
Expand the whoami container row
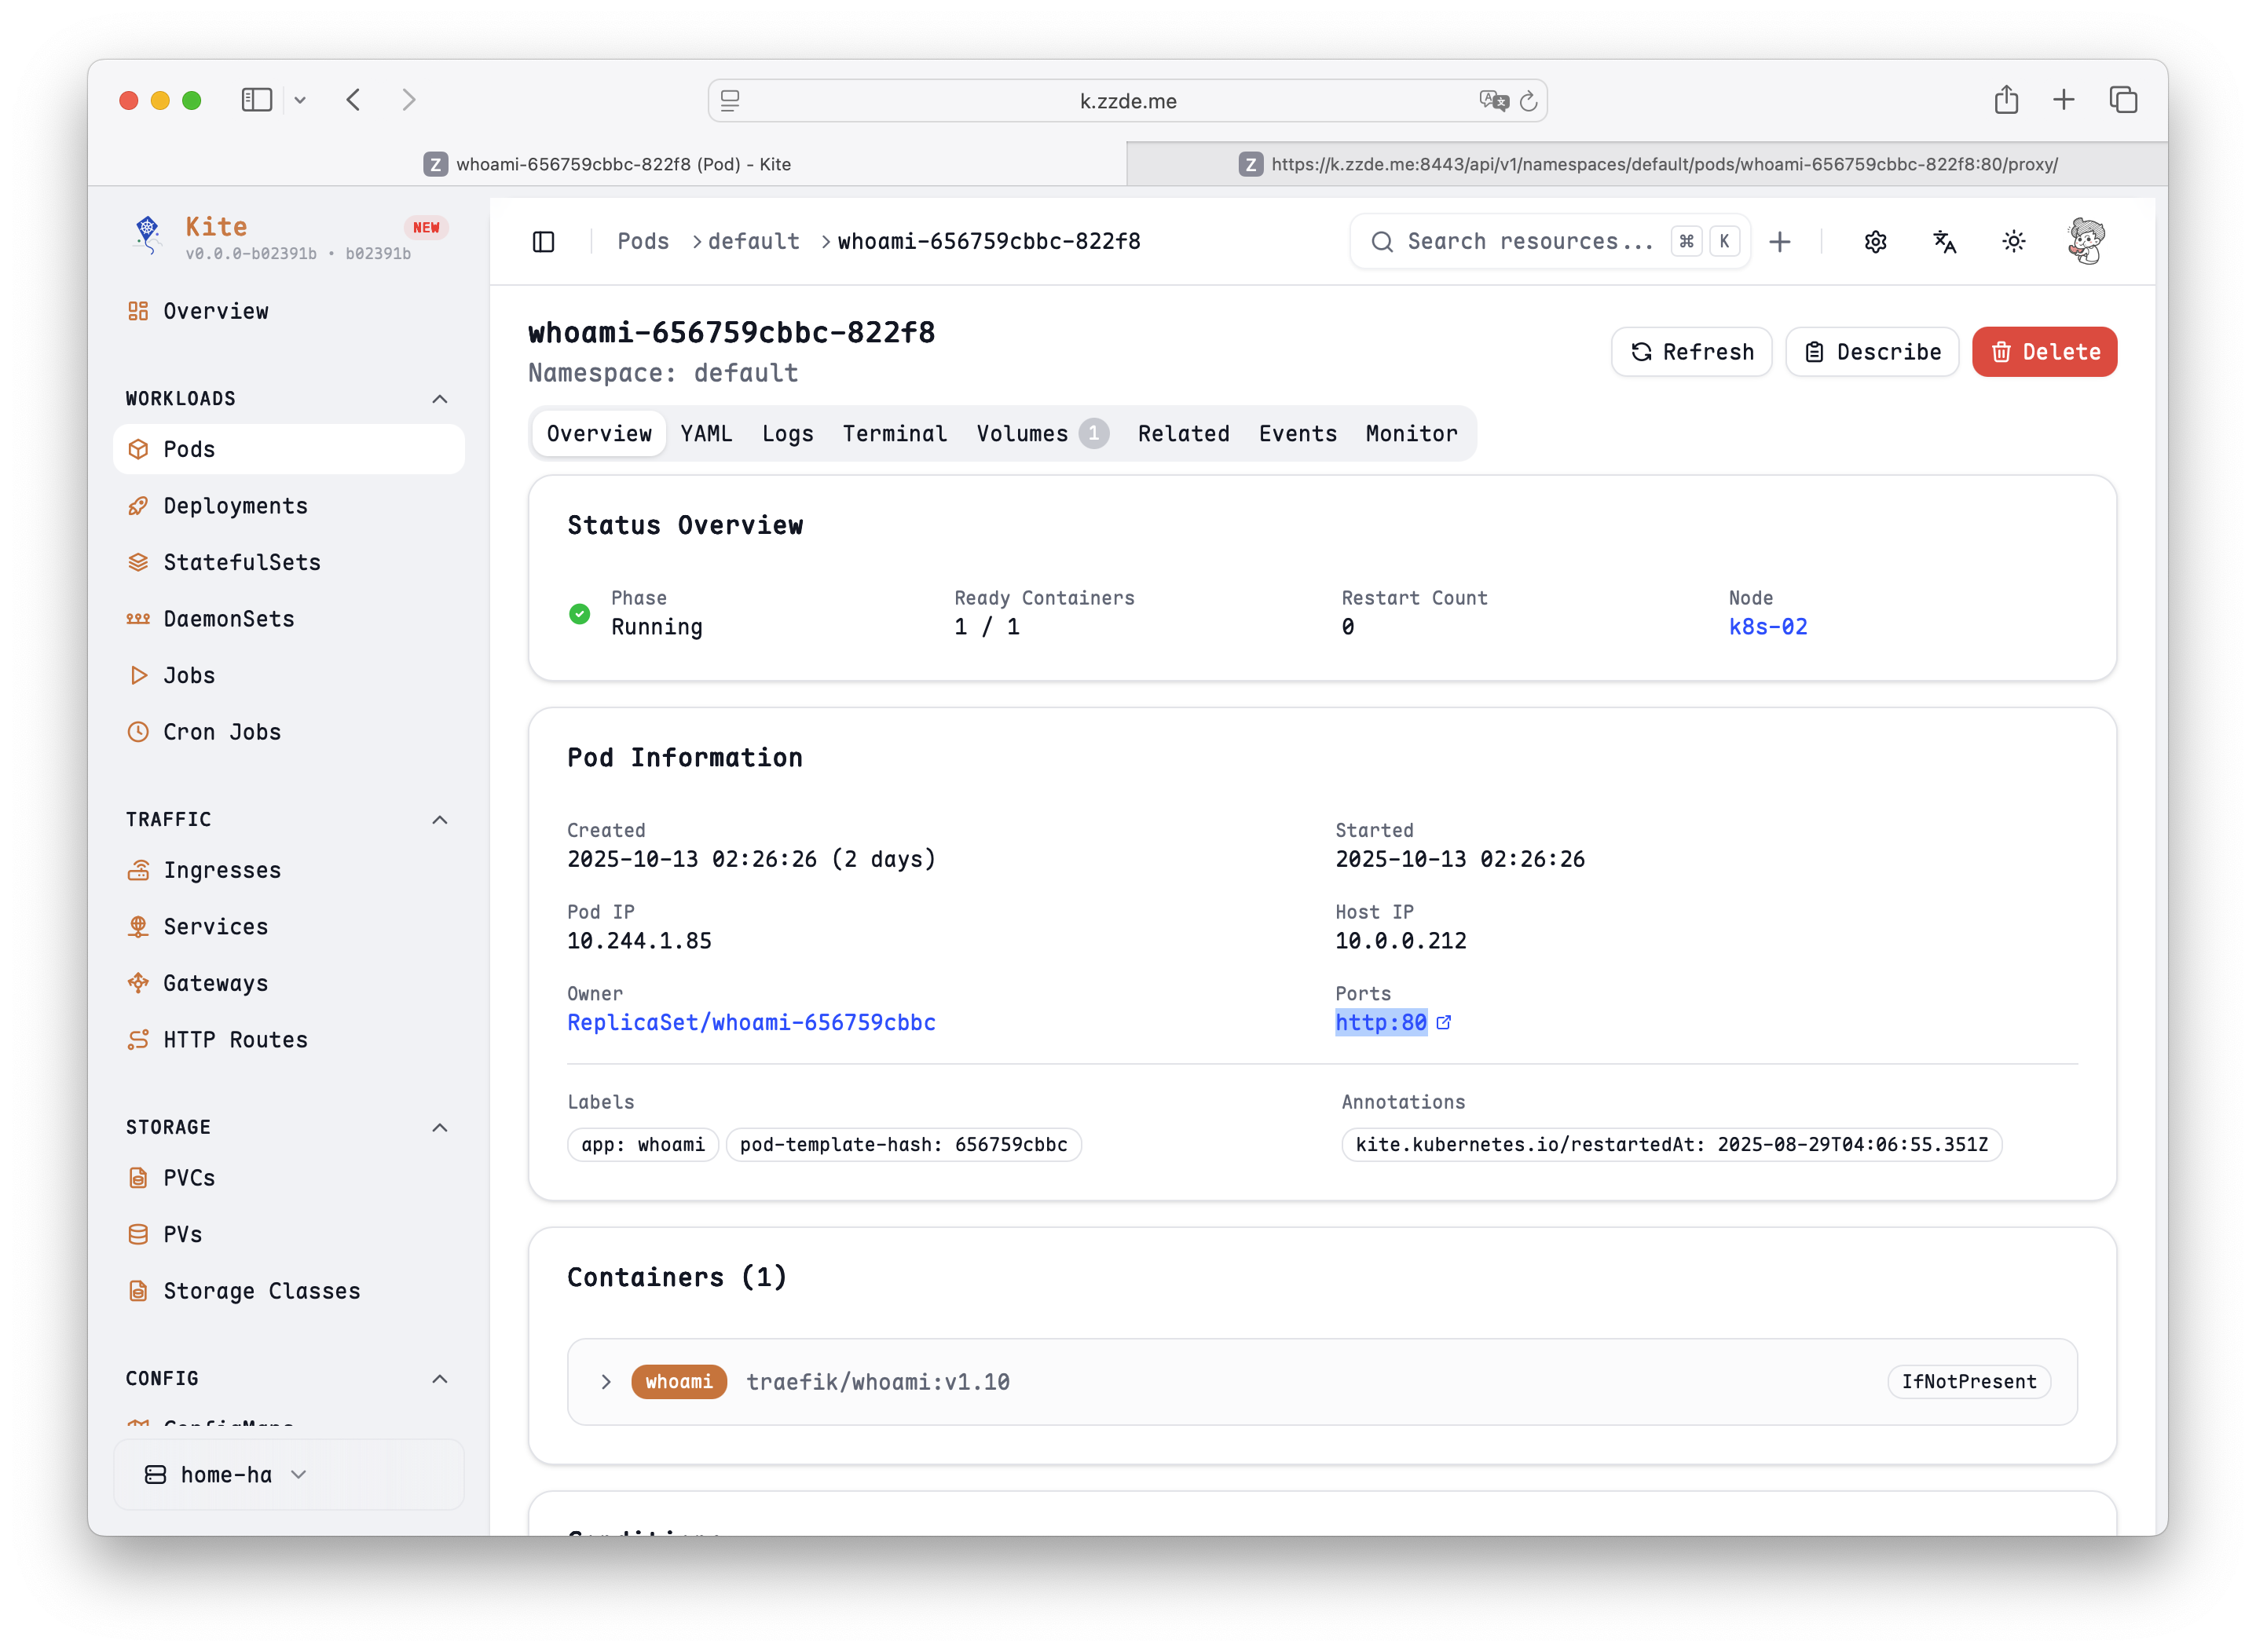pos(606,1381)
